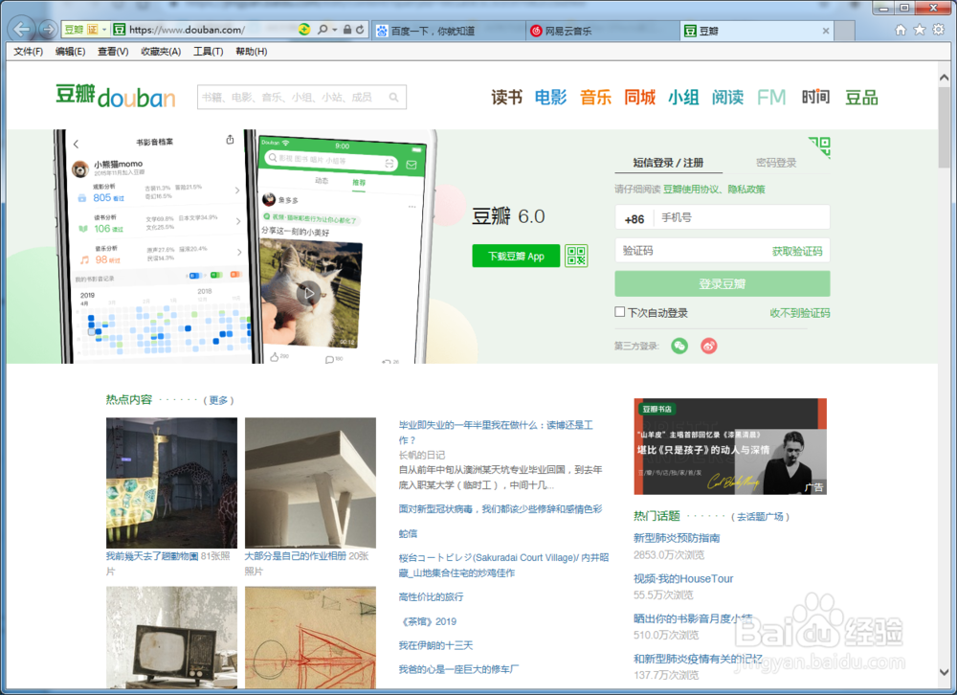Go to 时间 section
The width and height of the screenshot is (957, 695).
coord(815,97)
